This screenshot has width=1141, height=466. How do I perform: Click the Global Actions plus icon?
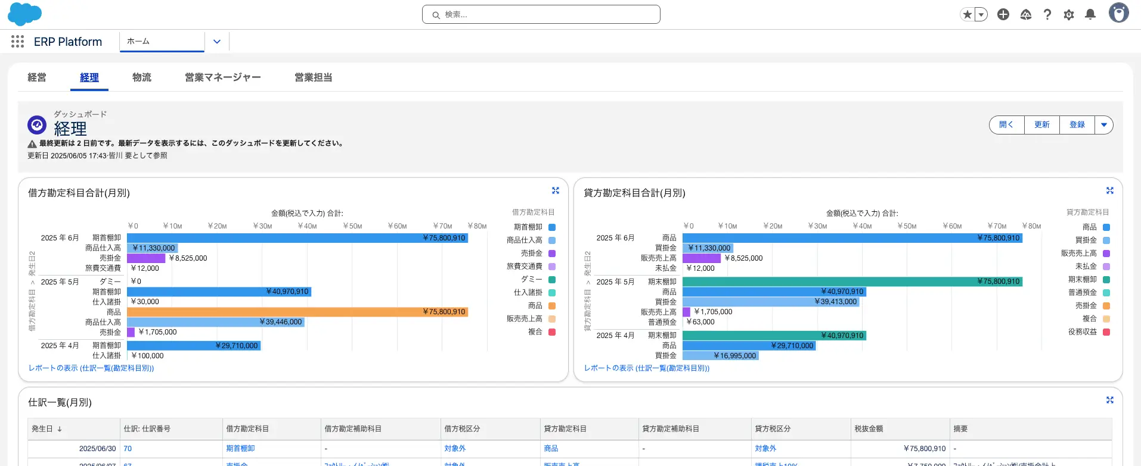coord(1003,14)
